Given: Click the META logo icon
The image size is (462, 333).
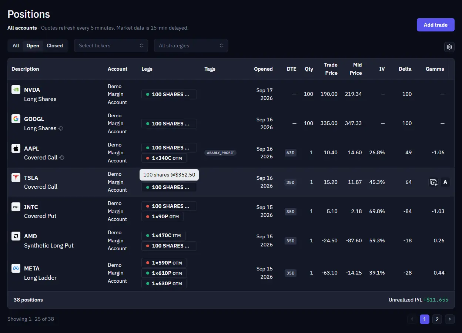Looking at the screenshot, I should pos(16,268).
